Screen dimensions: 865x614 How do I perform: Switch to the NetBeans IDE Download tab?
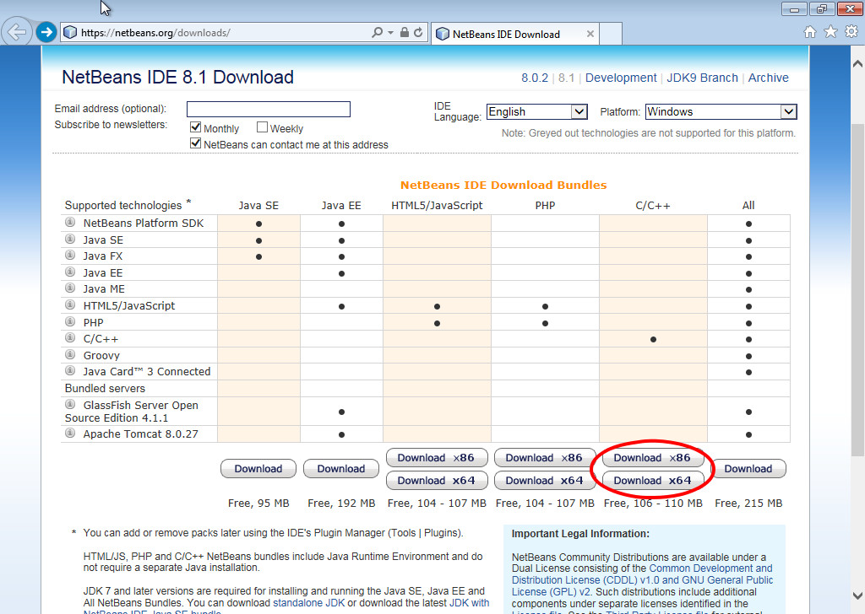[505, 34]
